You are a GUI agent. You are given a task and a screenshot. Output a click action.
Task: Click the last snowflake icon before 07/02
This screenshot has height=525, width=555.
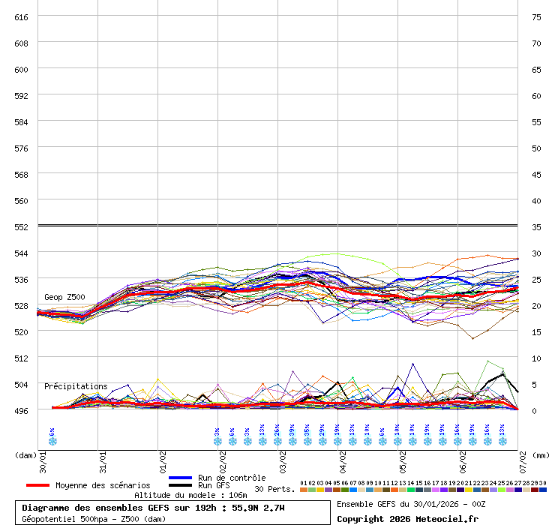click(x=502, y=440)
